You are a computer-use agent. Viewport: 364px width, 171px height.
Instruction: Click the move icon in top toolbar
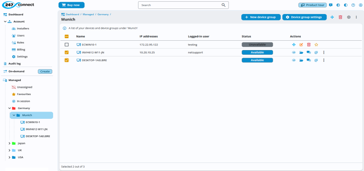point(332,17)
